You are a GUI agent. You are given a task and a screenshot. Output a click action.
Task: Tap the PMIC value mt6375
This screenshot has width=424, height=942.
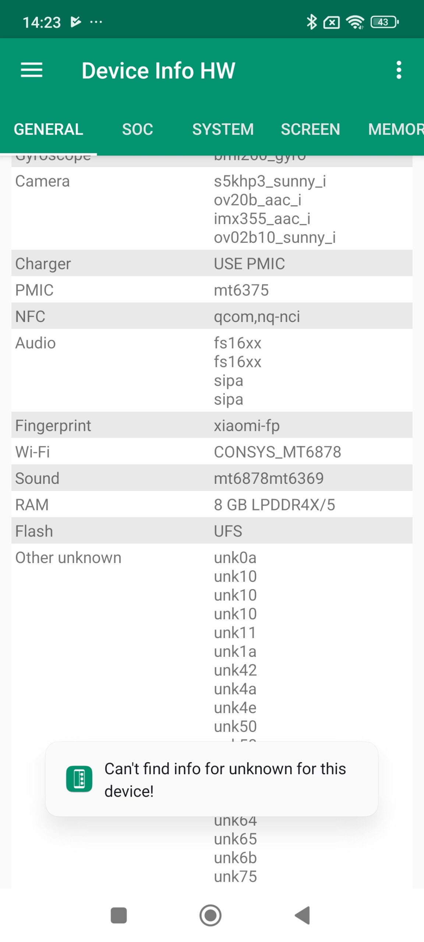(241, 290)
